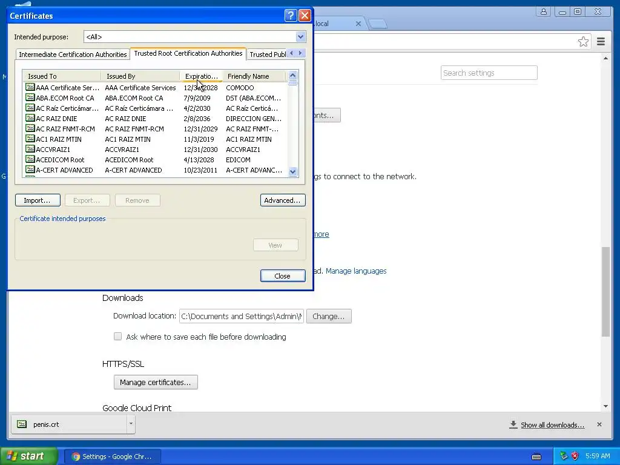Image resolution: width=620 pixels, height=465 pixels.
Task: Switch to Trusted Publishers tab
Action: (267, 54)
